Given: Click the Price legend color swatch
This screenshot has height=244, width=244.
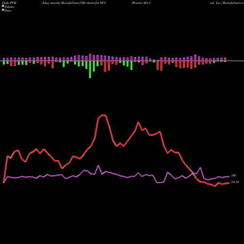Looking at the screenshot, I should (x=3, y=10).
